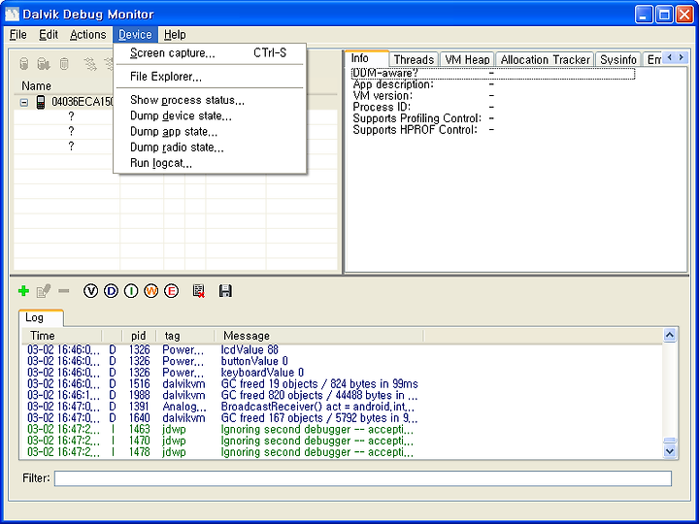Image resolution: width=699 pixels, height=524 pixels.
Task: Close the open Device menu
Action: tap(135, 34)
